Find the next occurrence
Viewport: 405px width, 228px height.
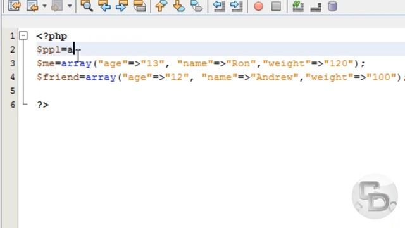(x=122, y=6)
